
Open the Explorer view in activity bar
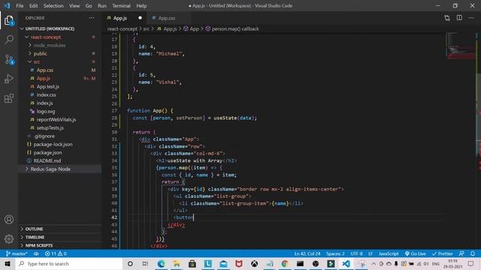click(x=9, y=20)
